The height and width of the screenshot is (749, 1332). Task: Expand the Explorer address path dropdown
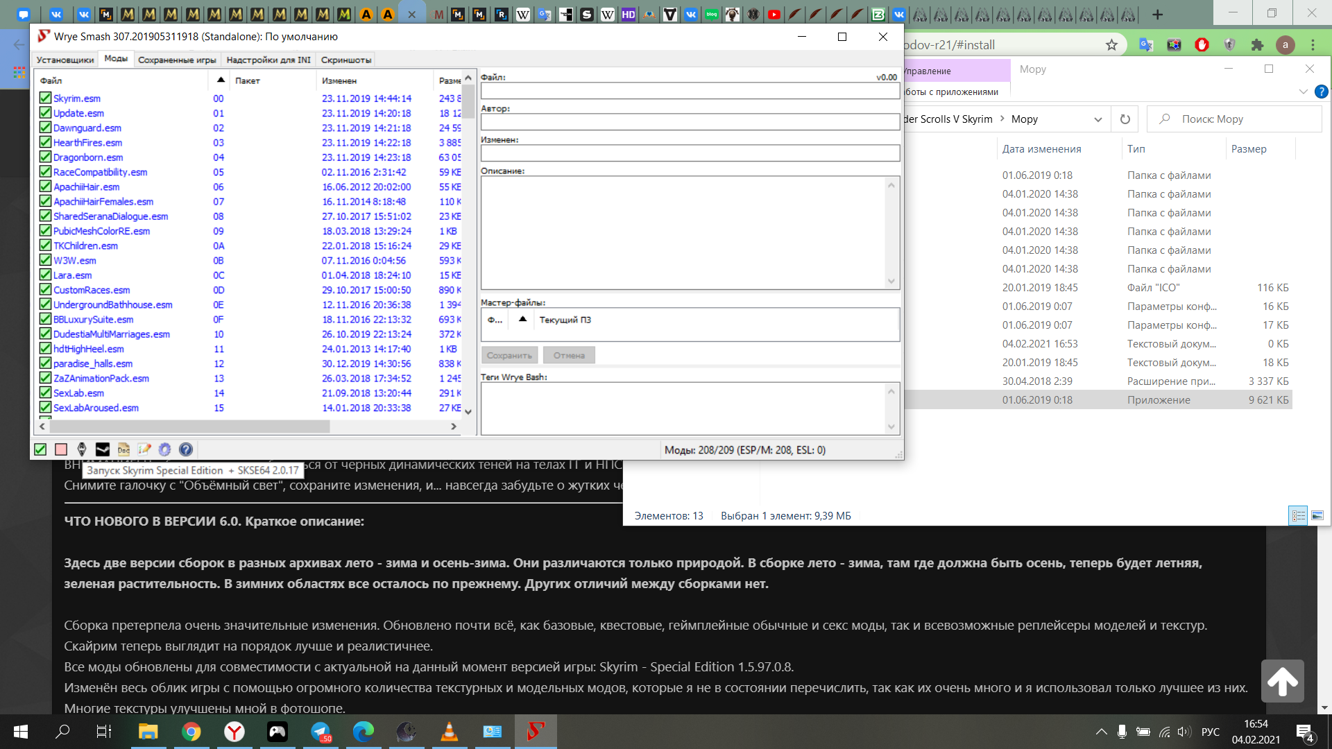(x=1098, y=119)
